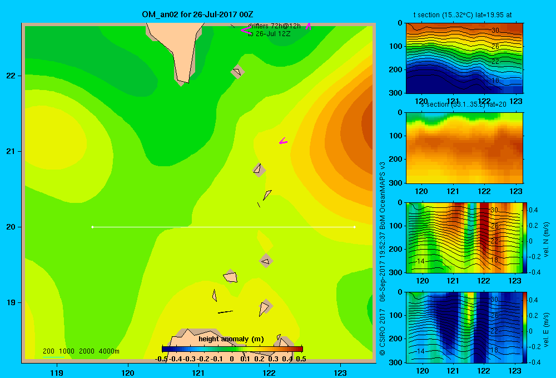The height and width of the screenshot is (378, 556).
Task: Open the salinity section plot
Action: pyautogui.click(x=464, y=148)
